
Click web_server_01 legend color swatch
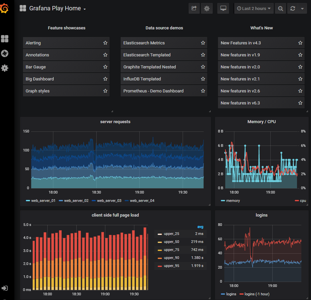point(28,201)
